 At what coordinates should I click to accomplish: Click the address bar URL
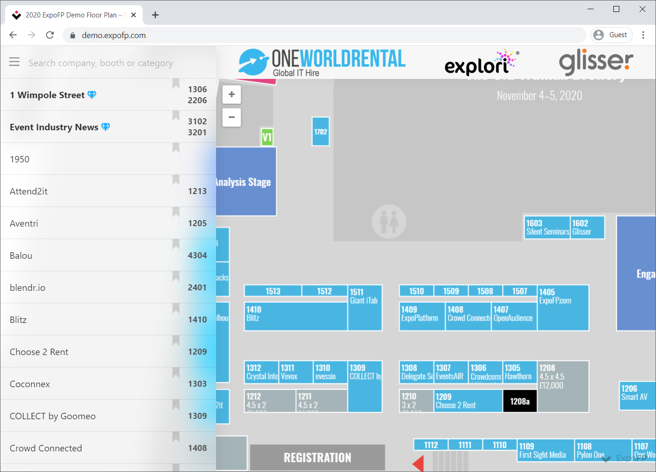pyautogui.click(x=114, y=35)
